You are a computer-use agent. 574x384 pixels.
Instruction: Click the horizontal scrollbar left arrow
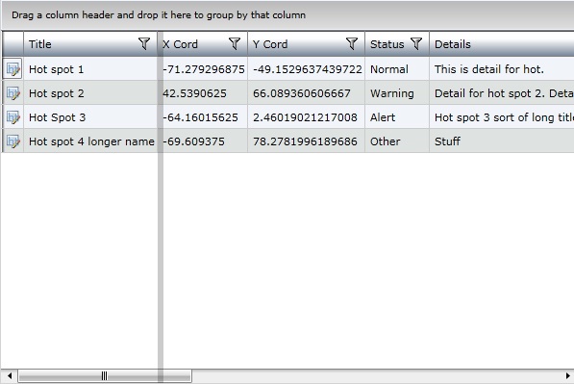10,375
